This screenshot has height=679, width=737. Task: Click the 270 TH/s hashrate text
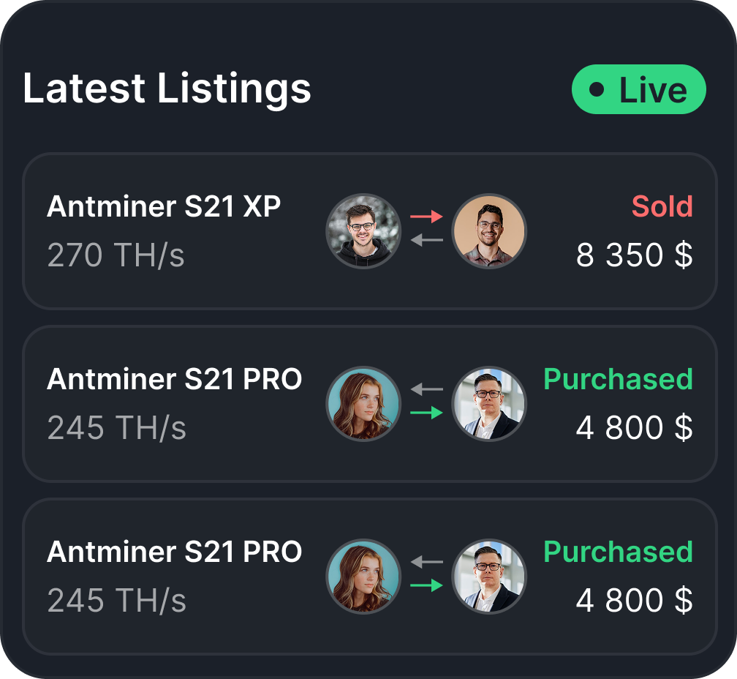pos(116,255)
